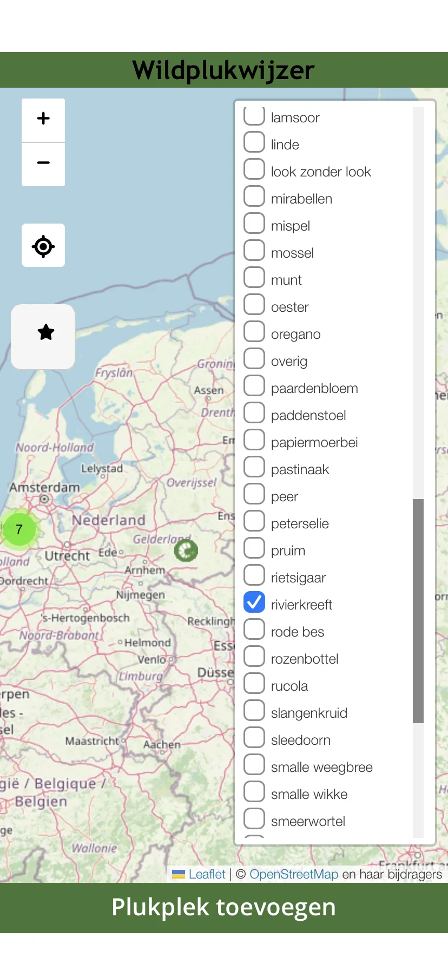The width and height of the screenshot is (448, 970).
Task: Select pastinaak checkbox
Action: [x=254, y=467]
